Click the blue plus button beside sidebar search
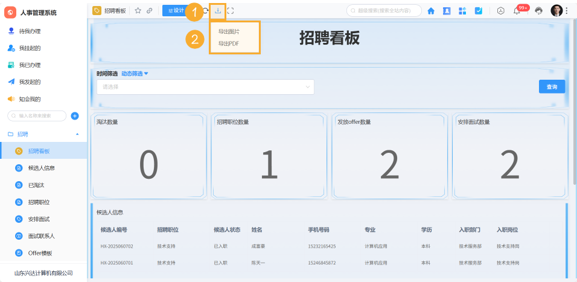The width and height of the screenshot is (577, 282). tap(75, 116)
